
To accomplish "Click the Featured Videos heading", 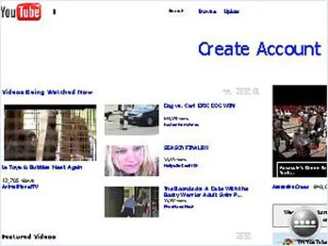I will click(x=29, y=236).
